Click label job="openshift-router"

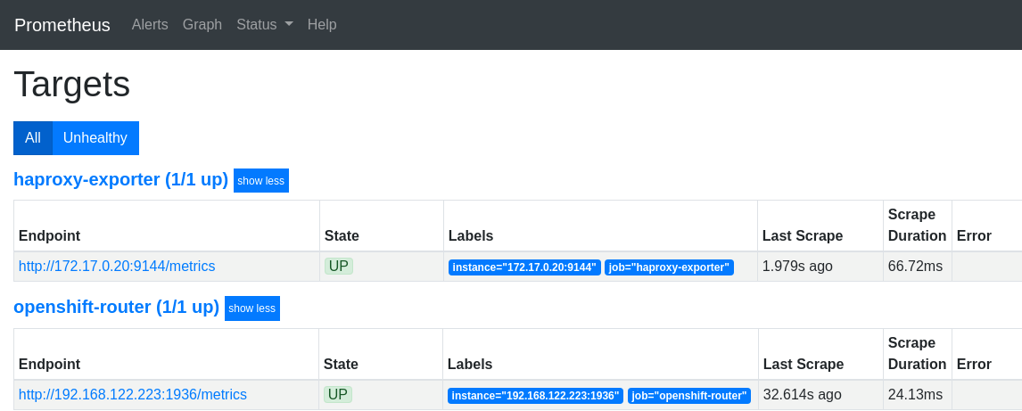689,395
